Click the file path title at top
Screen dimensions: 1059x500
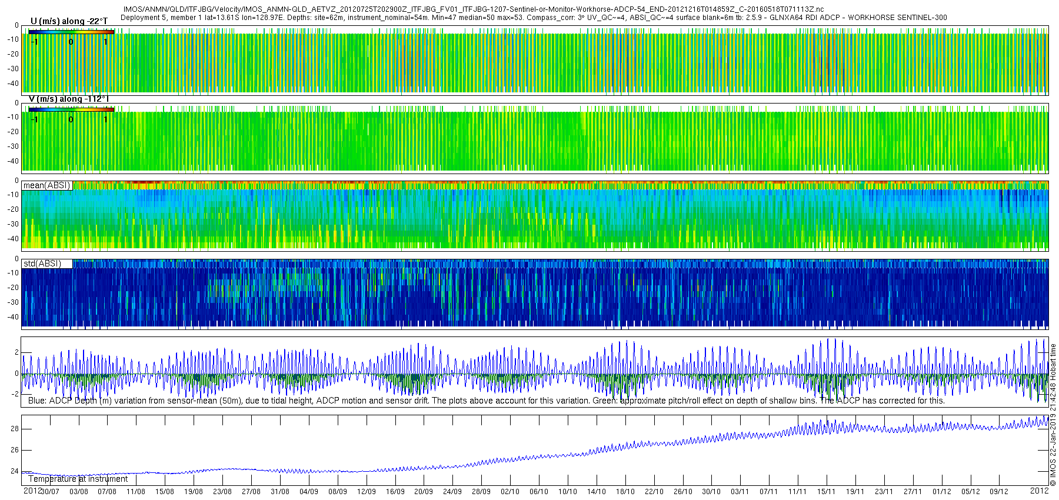(x=474, y=9)
